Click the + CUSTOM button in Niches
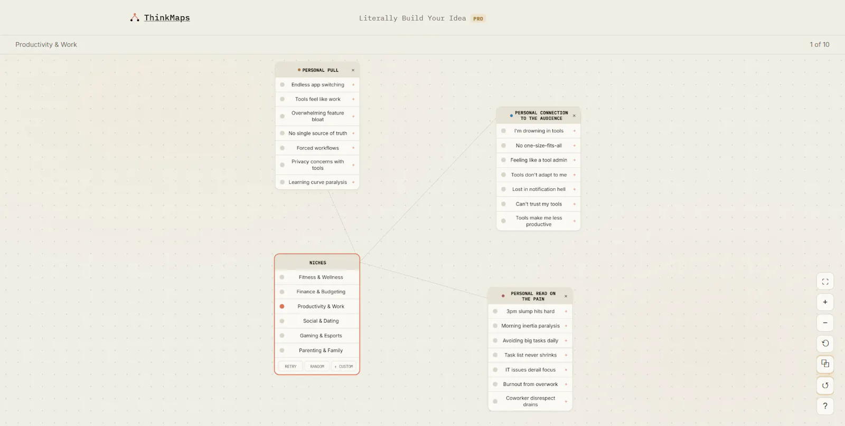The image size is (845, 426). (x=344, y=366)
